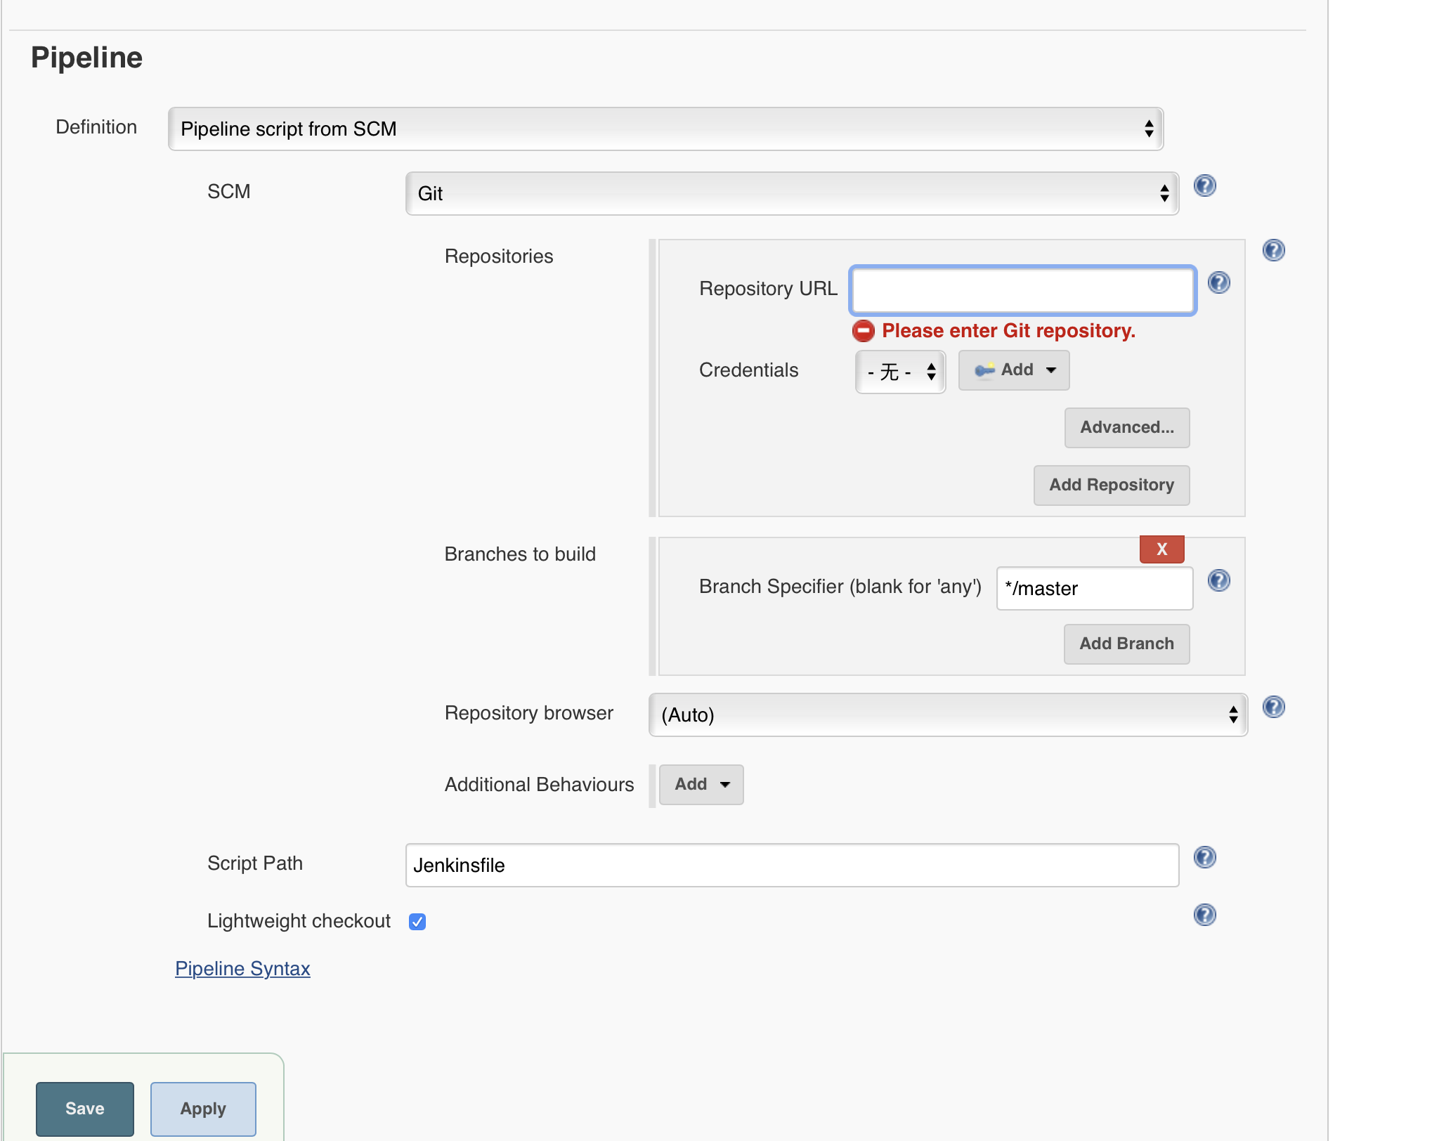This screenshot has width=1432, height=1141.
Task: Apply the current changes
Action: [202, 1109]
